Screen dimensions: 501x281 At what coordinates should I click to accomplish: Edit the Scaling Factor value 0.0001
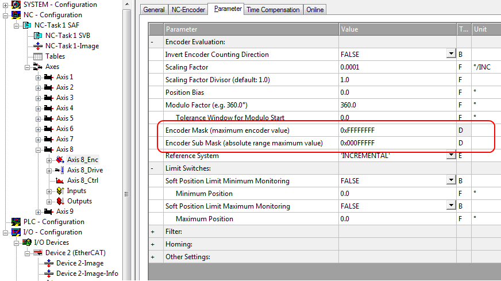pos(398,67)
